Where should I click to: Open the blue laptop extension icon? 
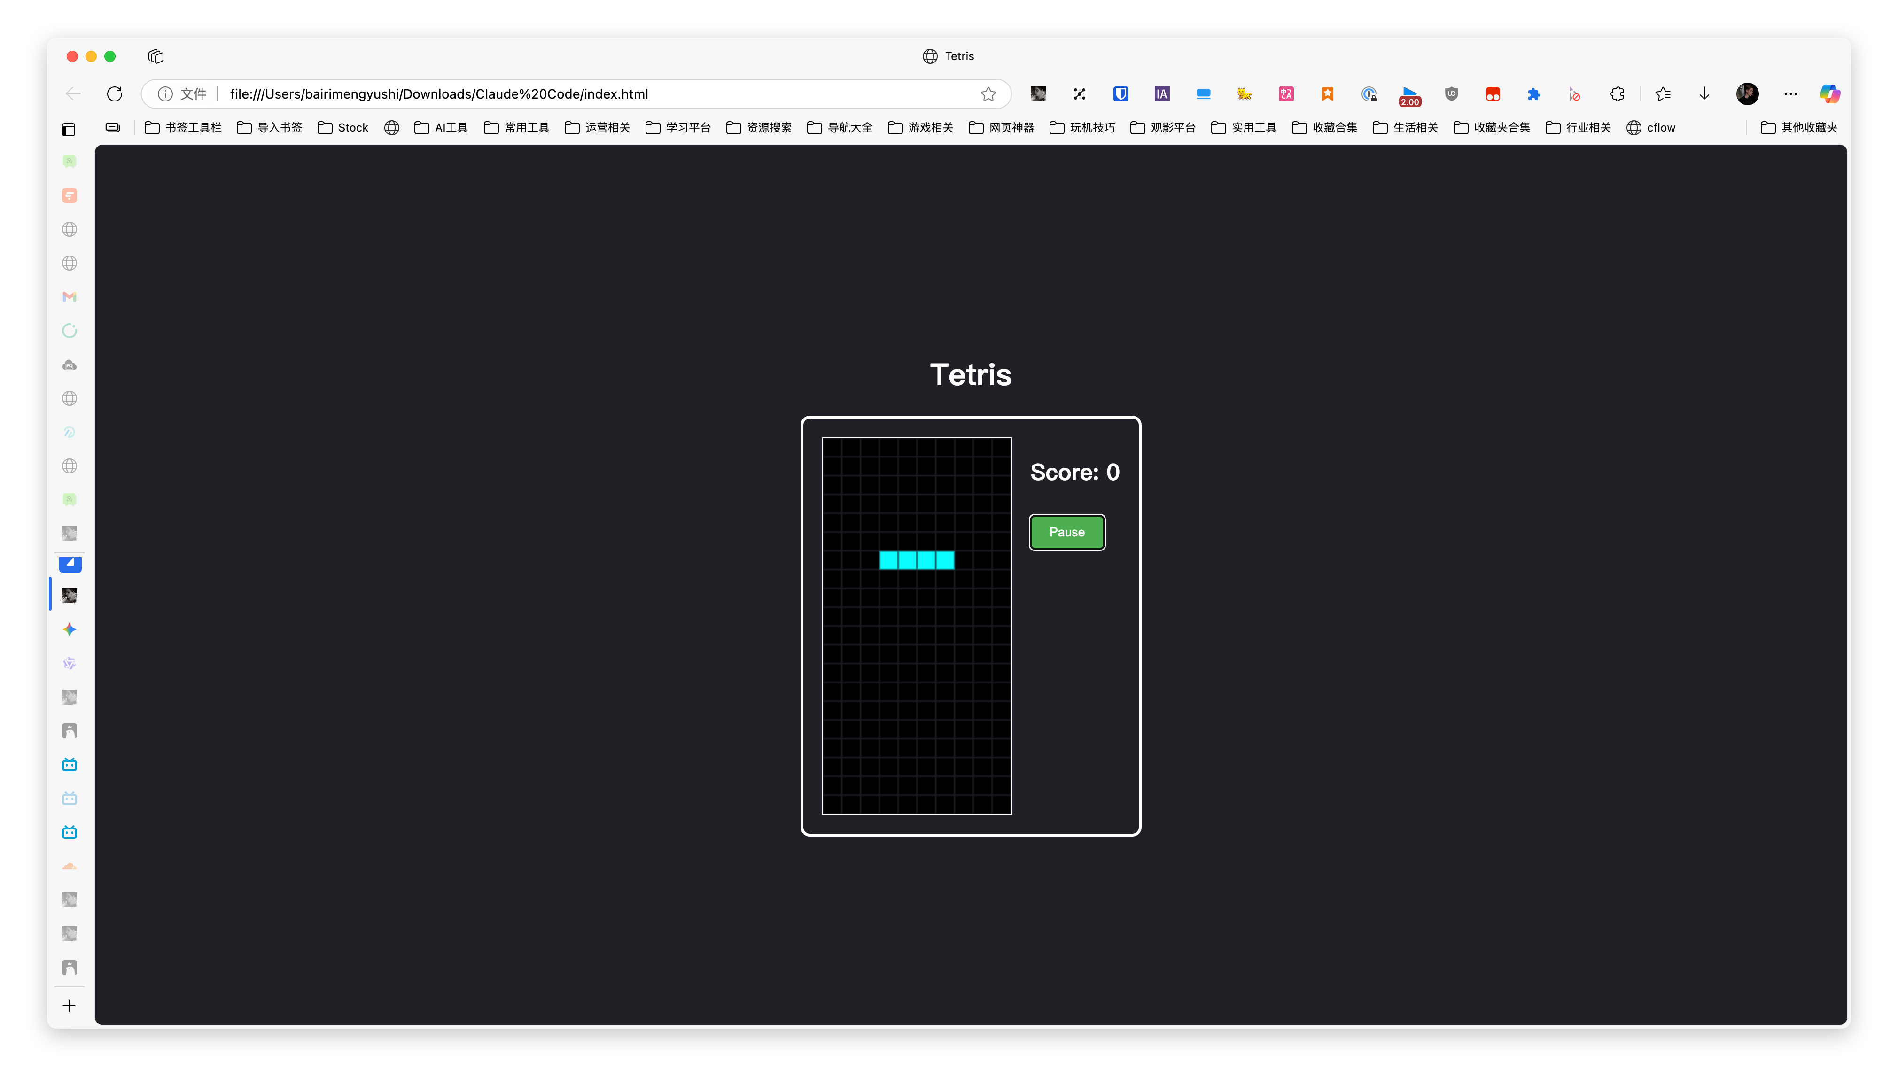pos(1204,94)
